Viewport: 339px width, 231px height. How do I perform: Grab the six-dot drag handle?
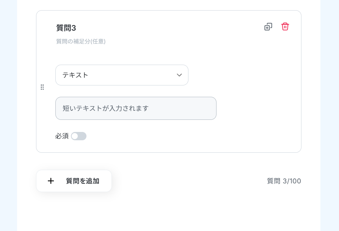(42, 87)
